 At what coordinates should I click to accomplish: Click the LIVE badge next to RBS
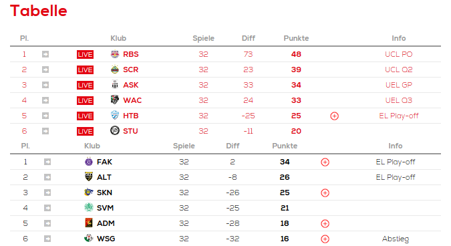point(85,54)
